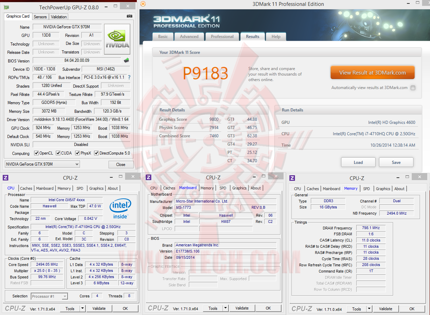Click the Save button in 3DMark
This screenshot has height=315, width=430.
tap(396, 162)
